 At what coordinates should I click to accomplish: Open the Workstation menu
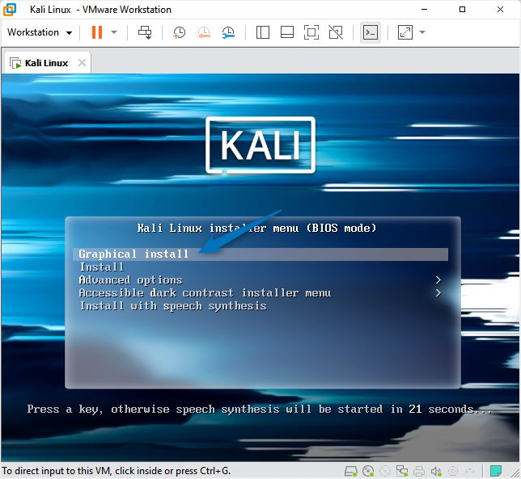coord(40,32)
